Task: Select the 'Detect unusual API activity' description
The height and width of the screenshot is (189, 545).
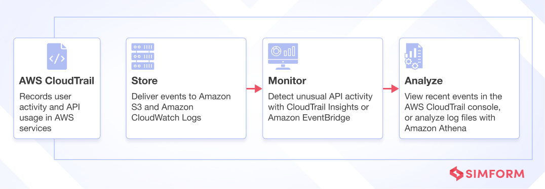Action: [x=320, y=97]
